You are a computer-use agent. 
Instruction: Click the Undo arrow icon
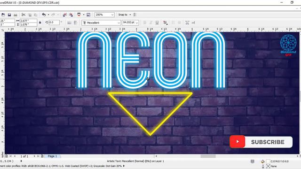point(44,15)
